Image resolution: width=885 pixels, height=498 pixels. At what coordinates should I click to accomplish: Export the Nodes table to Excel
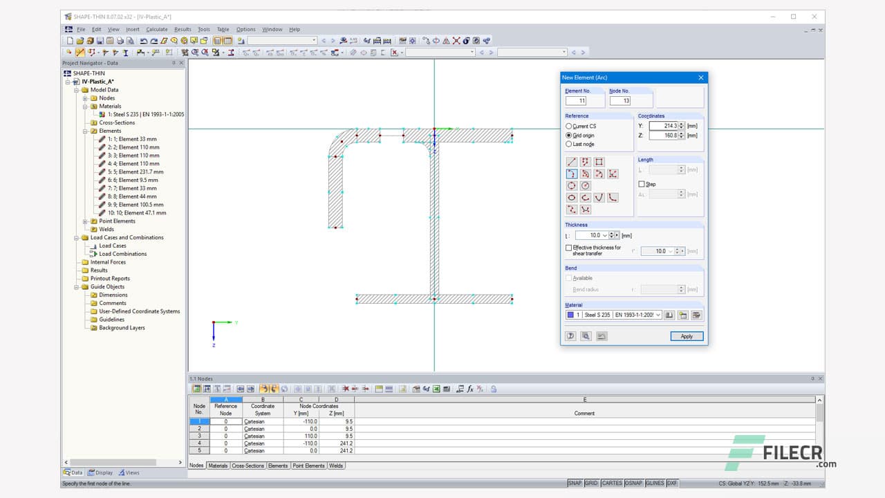pyautogui.click(x=436, y=389)
